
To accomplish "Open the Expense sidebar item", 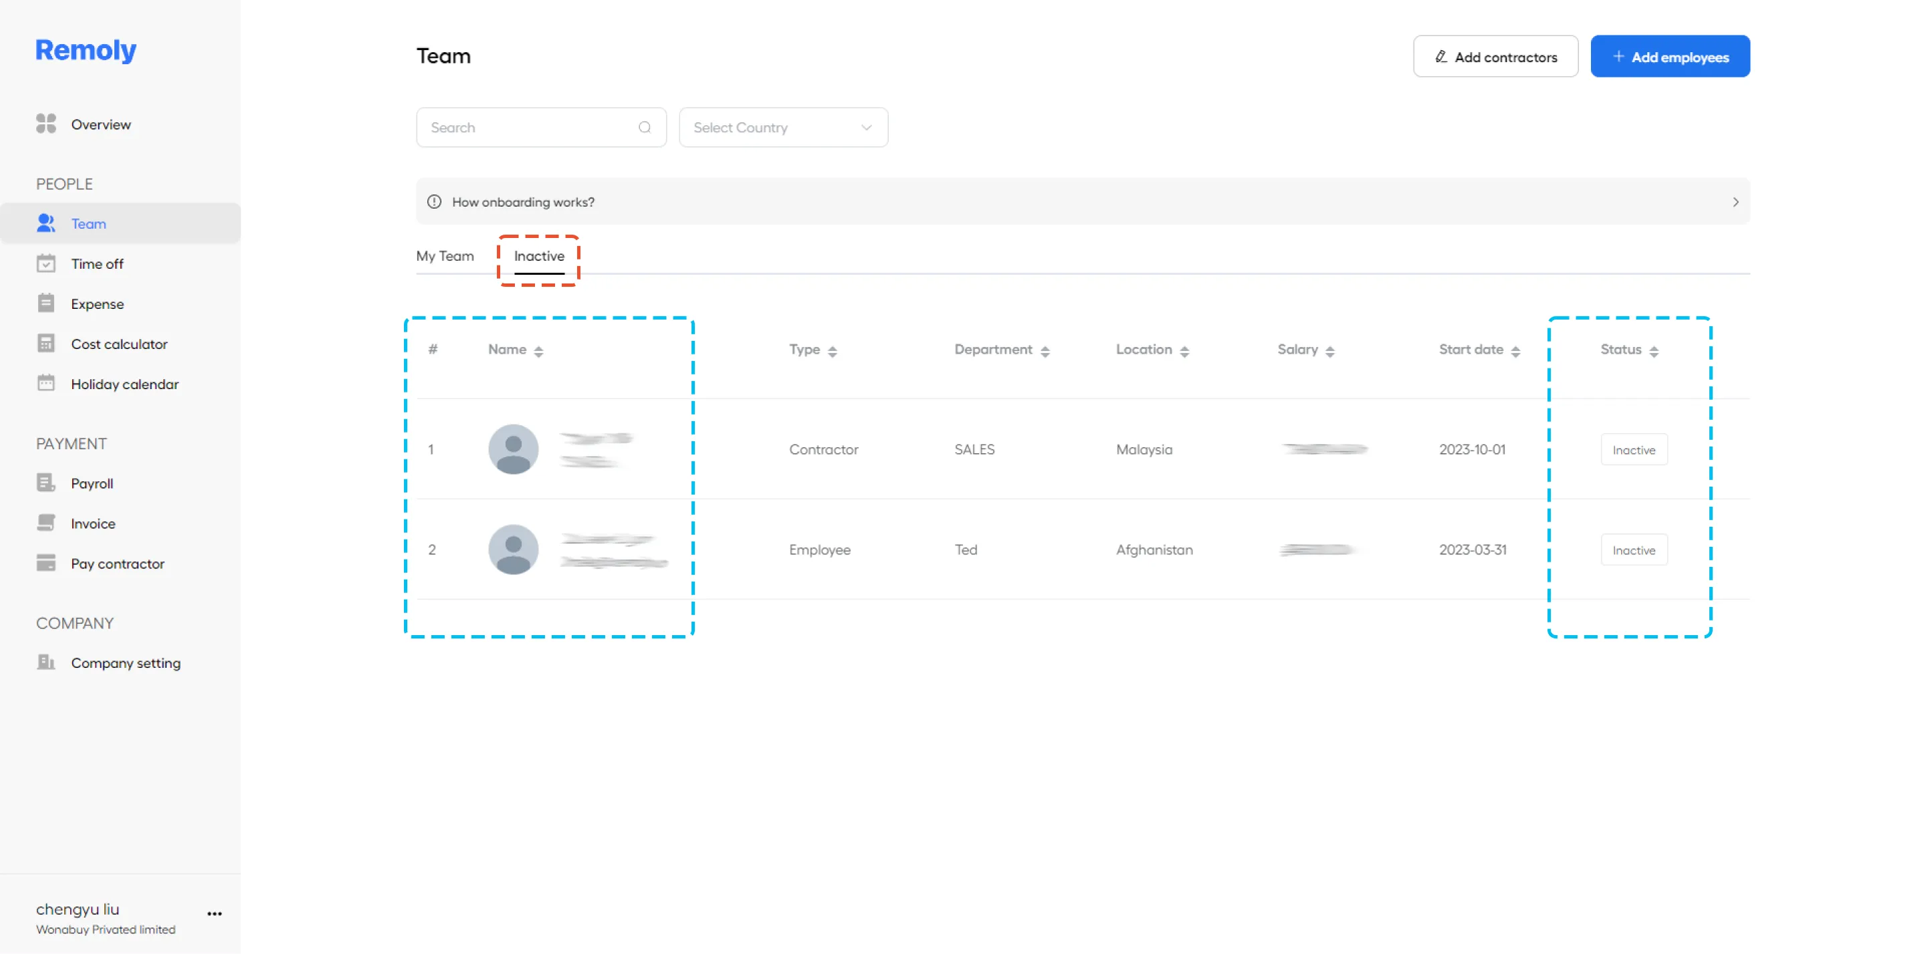I will coord(97,304).
